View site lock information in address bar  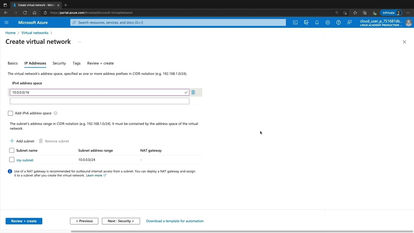[x=45, y=13]
